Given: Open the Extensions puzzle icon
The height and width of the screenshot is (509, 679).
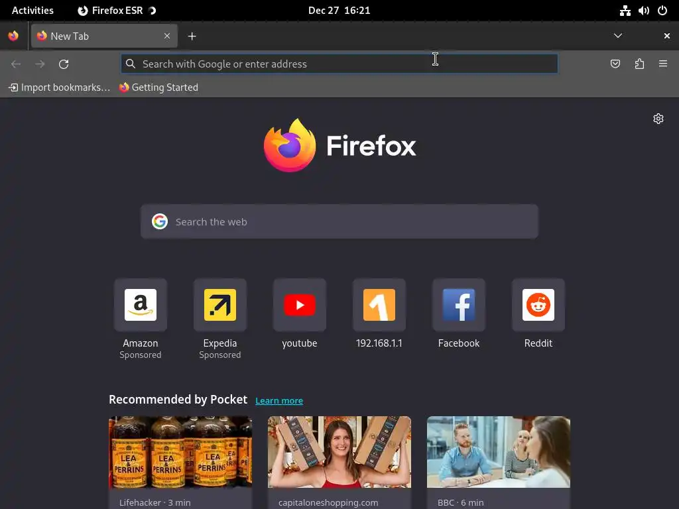Looking at the screenshot, I should [639, 64].
